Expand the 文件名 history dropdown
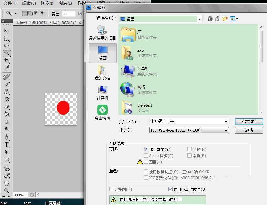 (226, 121)
